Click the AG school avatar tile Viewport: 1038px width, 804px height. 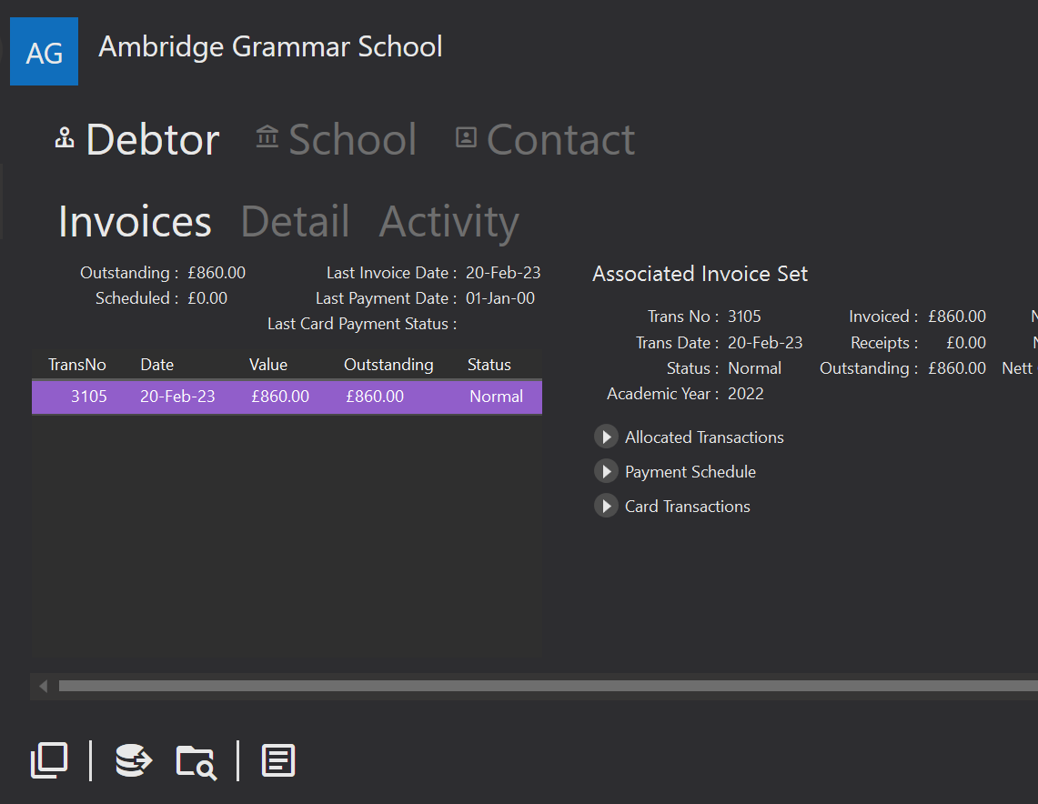pyautogui.click(x=45, y=52)
